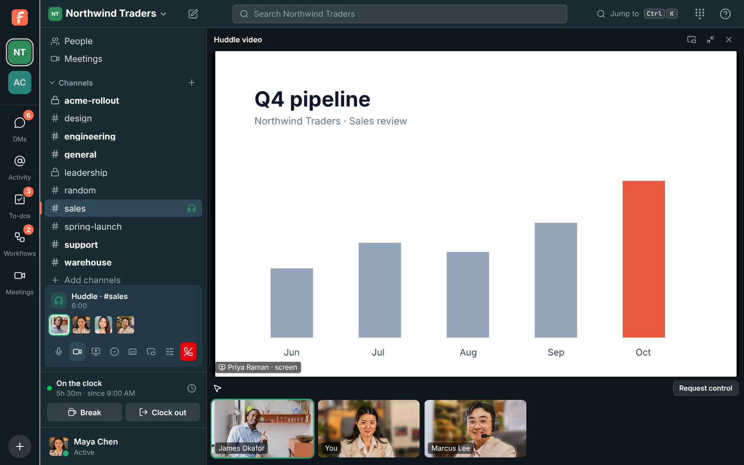Compose a new message with the pencil icon
Image resolution: width=744 pixels, height=465 pixels.
click(193, 14)
